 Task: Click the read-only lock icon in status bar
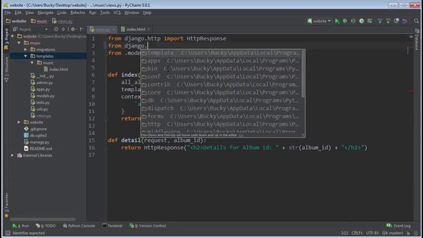pyautogui.click(x=408, y=233)
